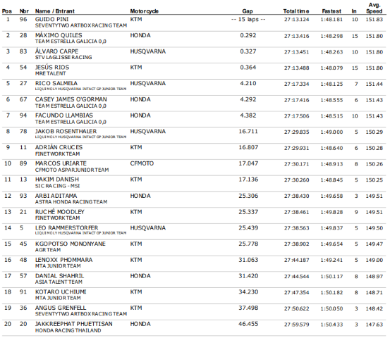Click fastest lap 1:48.079
This screenshot has height=338, width=390.
[x=331, y=68]
